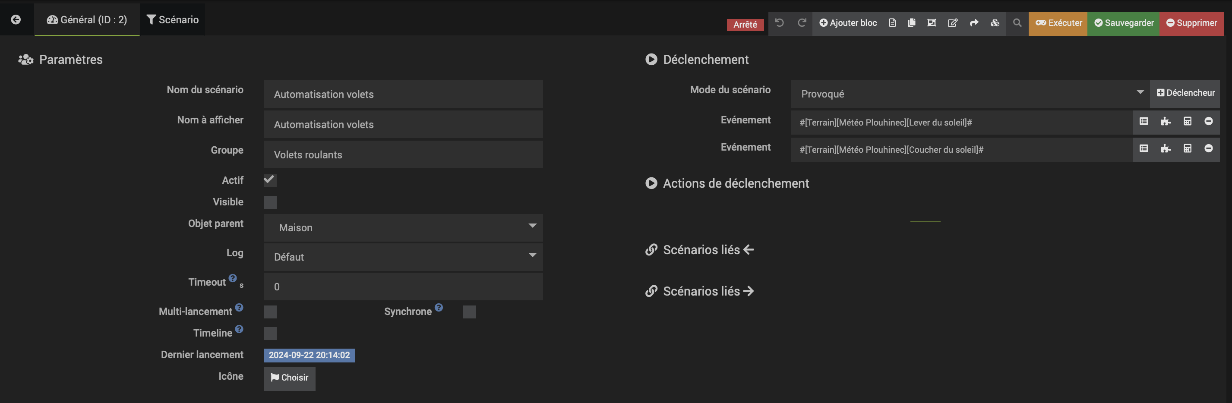Open the Objet parent dropdown showing Maison
Image resolution: width=1232 pixels, height=403 pixels.
tap(403, 227)
